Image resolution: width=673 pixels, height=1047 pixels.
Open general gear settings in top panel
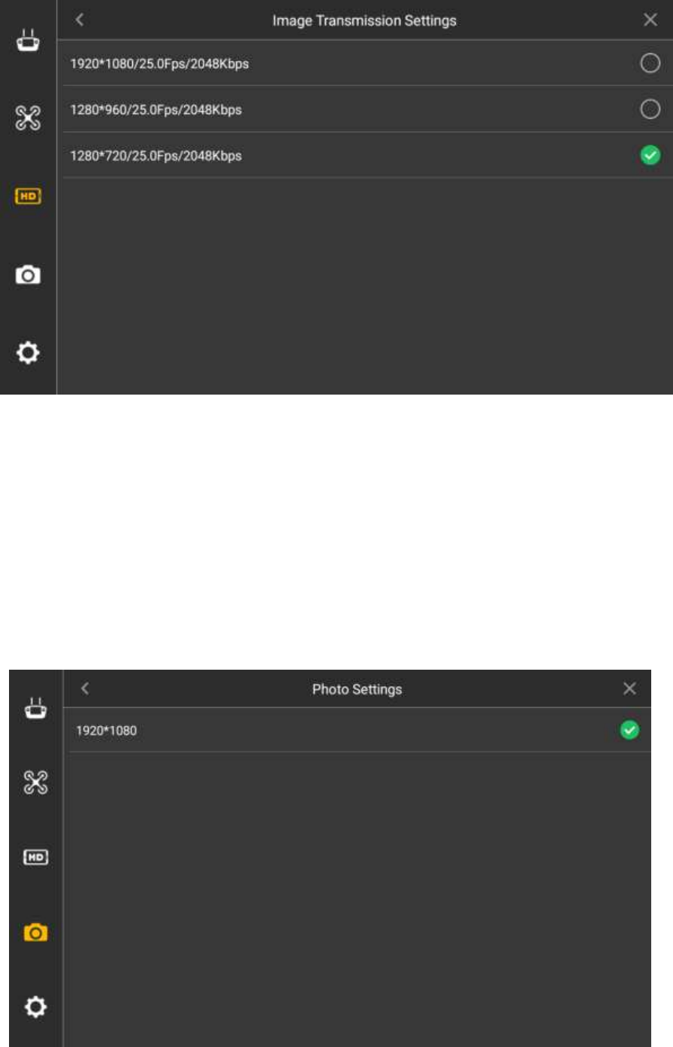point(28,353)
